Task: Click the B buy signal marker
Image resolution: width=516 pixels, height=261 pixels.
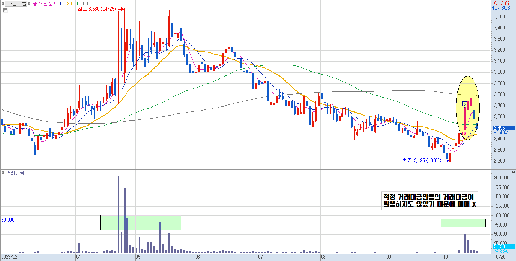Action: coord(464,134)
